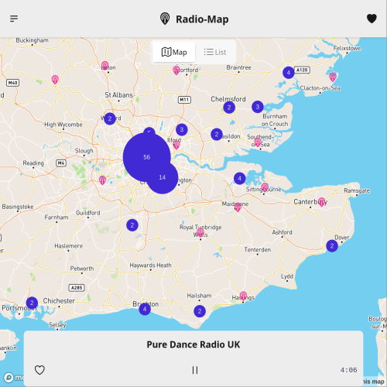Image resolution: width=387 pixels, height=387 pixels.
Task: Click the M11 motorway badge
Action: (184, 100)
